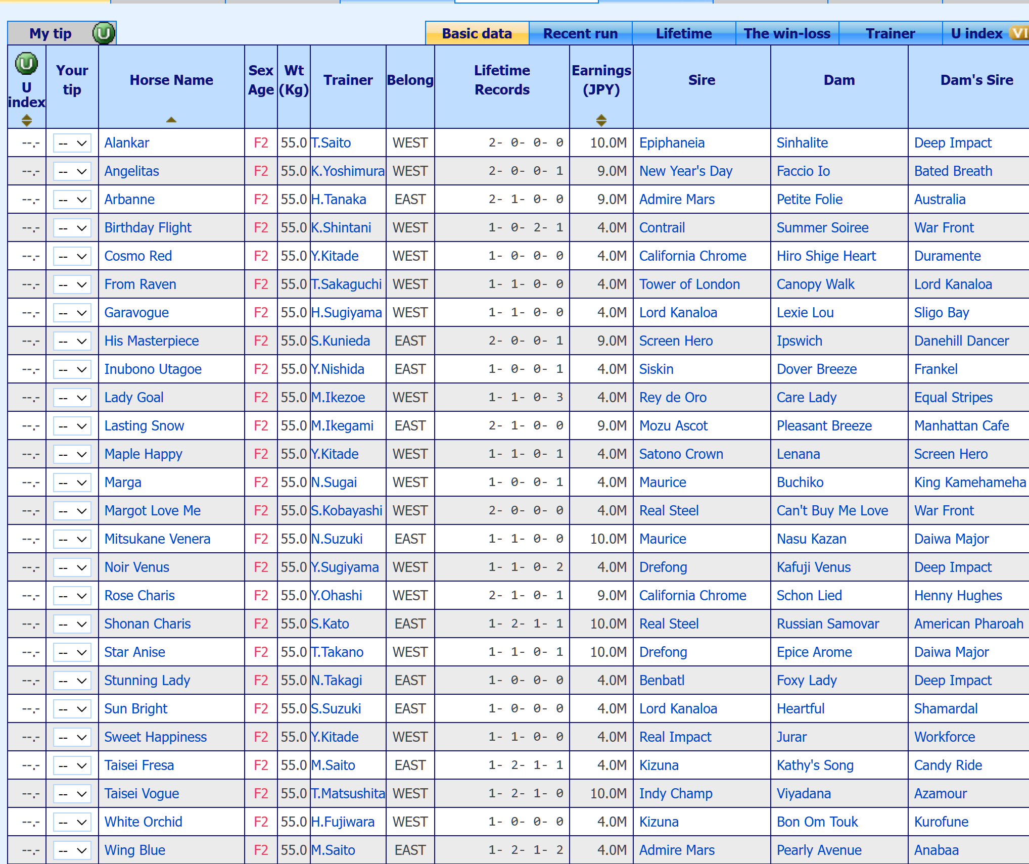Switch to the Recent run tab
The width and height of the screenshot is (1029, 864).
[580, 33]
